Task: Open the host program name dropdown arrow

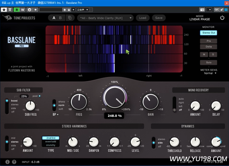Action: (73, 10)
